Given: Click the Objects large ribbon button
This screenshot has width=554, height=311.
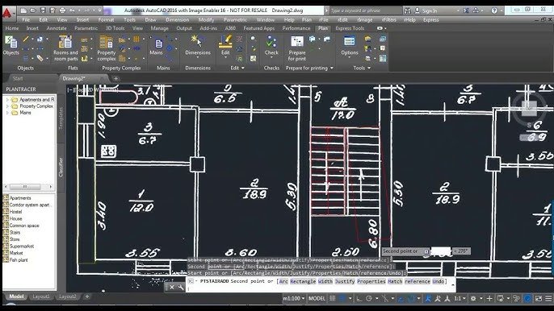Looking at the screenshot, I should pyautogui.click(x=11, y=46).
